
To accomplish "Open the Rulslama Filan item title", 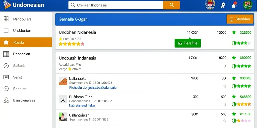I will tap(81, 97).
